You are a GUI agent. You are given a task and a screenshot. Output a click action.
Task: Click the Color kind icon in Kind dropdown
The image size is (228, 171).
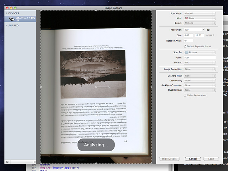click(x=187, y=18)
